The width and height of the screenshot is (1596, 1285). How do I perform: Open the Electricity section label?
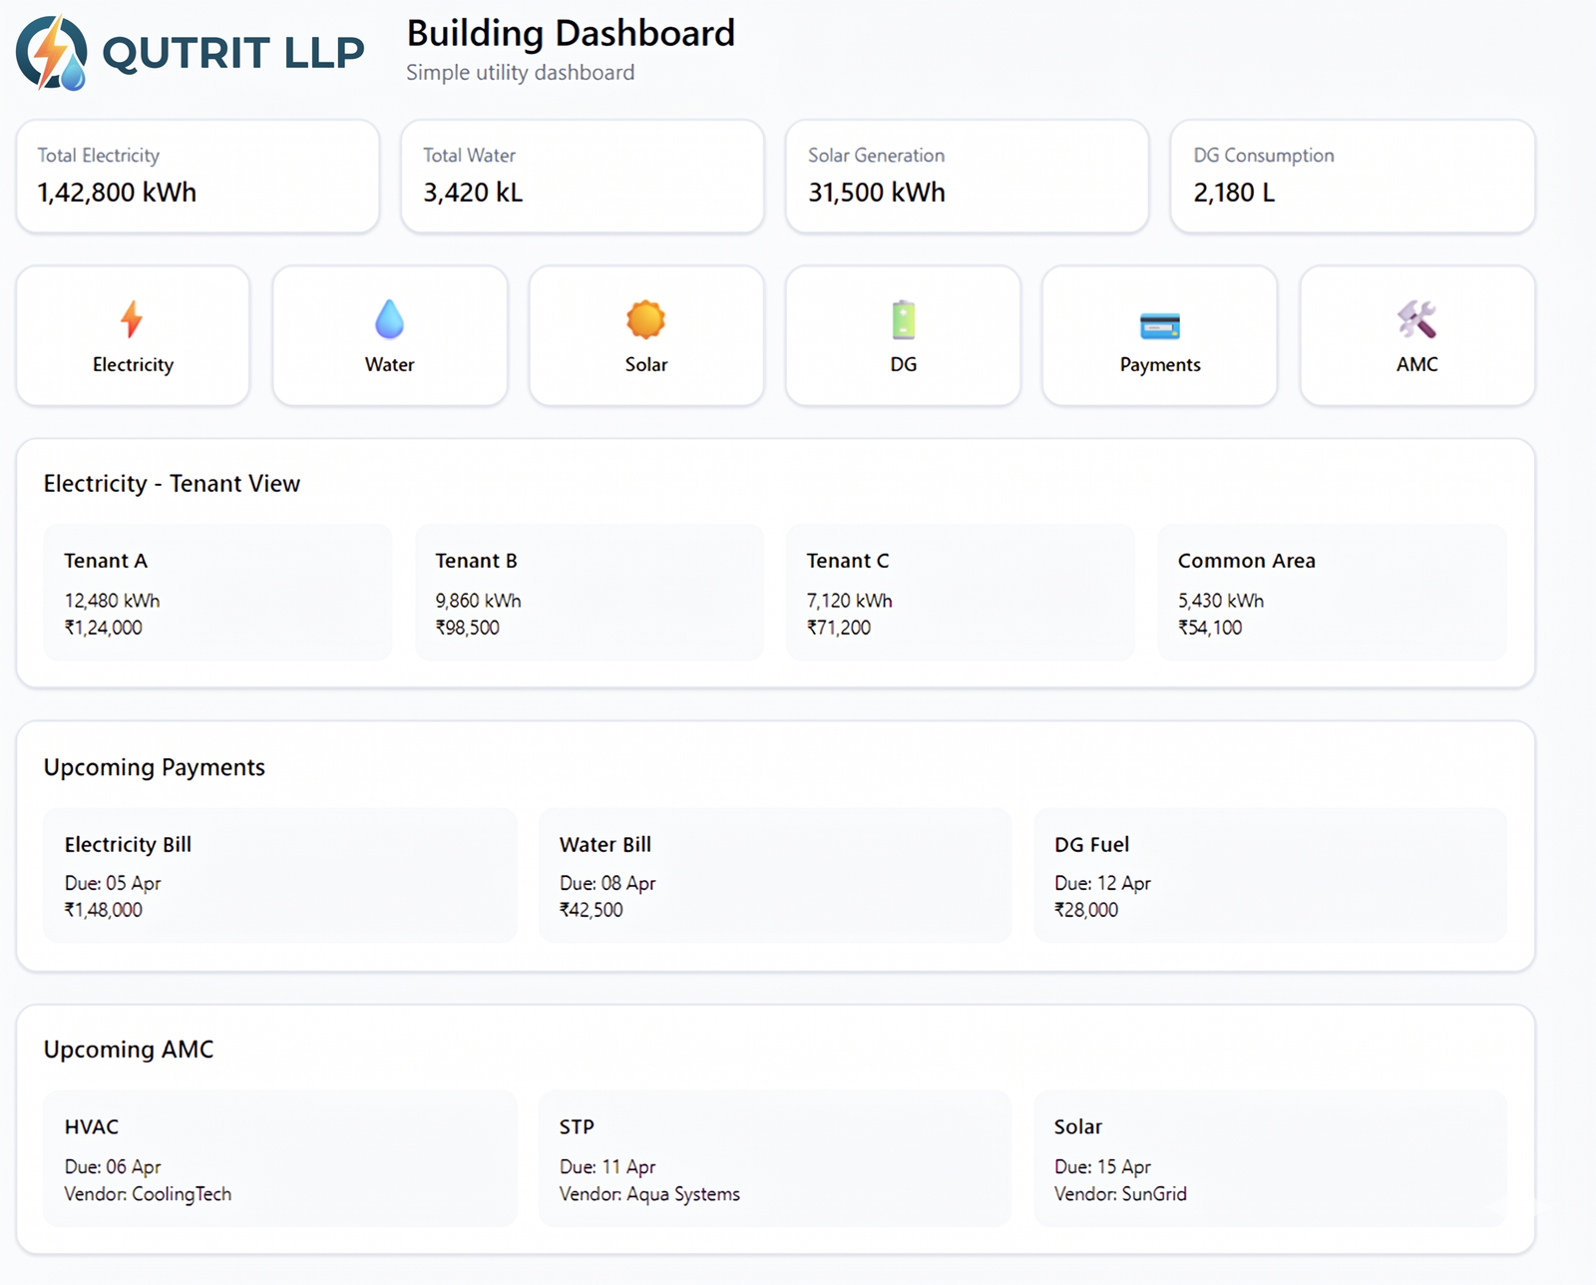coord(133,364)
